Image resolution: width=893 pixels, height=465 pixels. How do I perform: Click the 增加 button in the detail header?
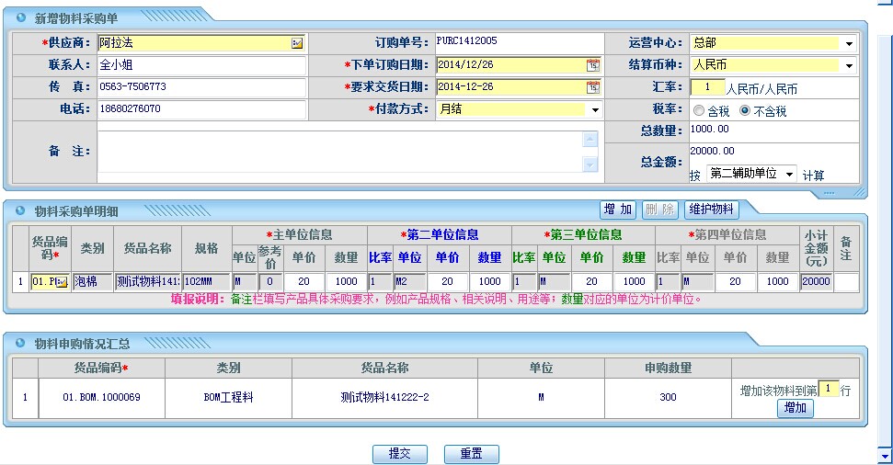(x=618, y=210)
